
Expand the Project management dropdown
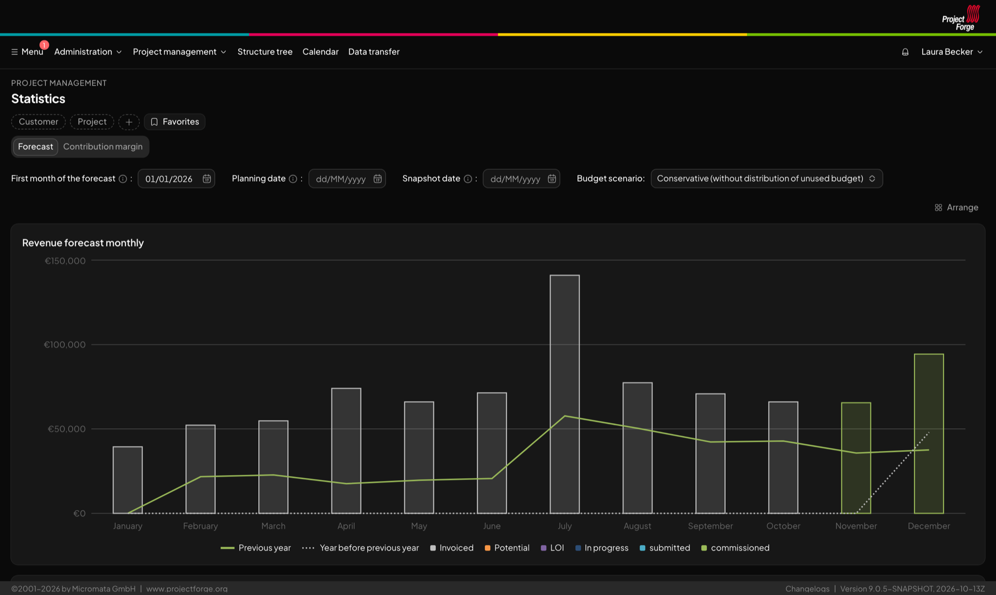coord(179,52)
